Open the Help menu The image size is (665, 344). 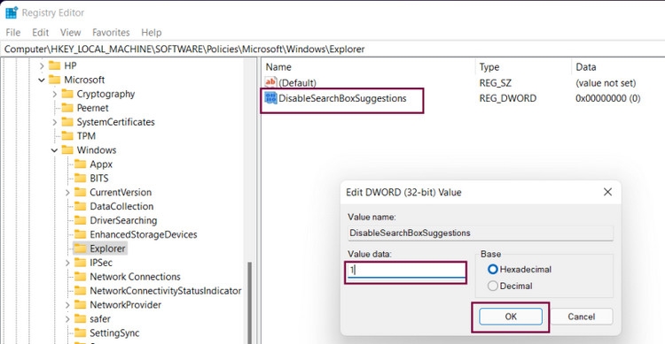click(x=152, y=32)
